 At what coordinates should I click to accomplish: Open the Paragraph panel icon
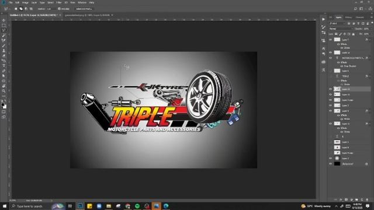click(323, 54)
